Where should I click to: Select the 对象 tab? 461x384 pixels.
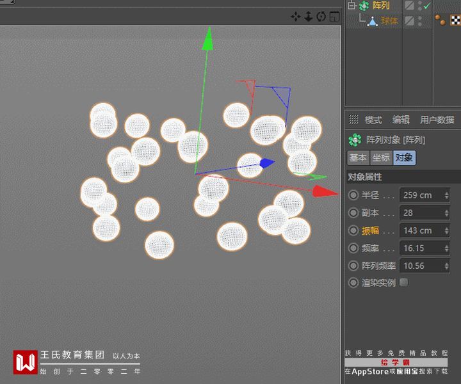pyautogui.click(x=404, y=158)
